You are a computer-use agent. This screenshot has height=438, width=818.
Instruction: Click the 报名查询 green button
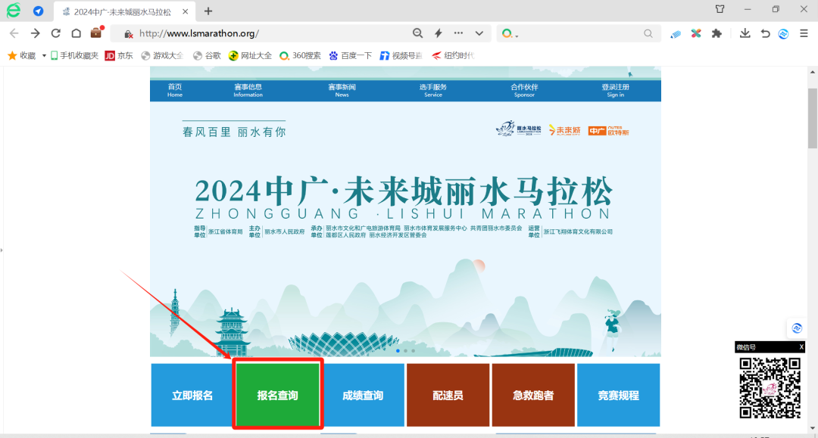[278, 395]
